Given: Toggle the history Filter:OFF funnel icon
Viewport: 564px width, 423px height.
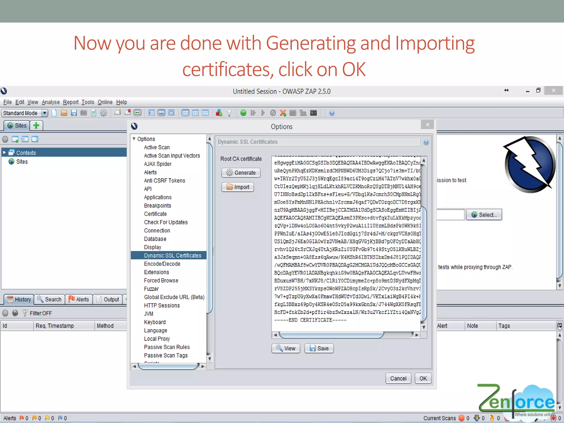Looking at the screenshot, I should [25, 313].
